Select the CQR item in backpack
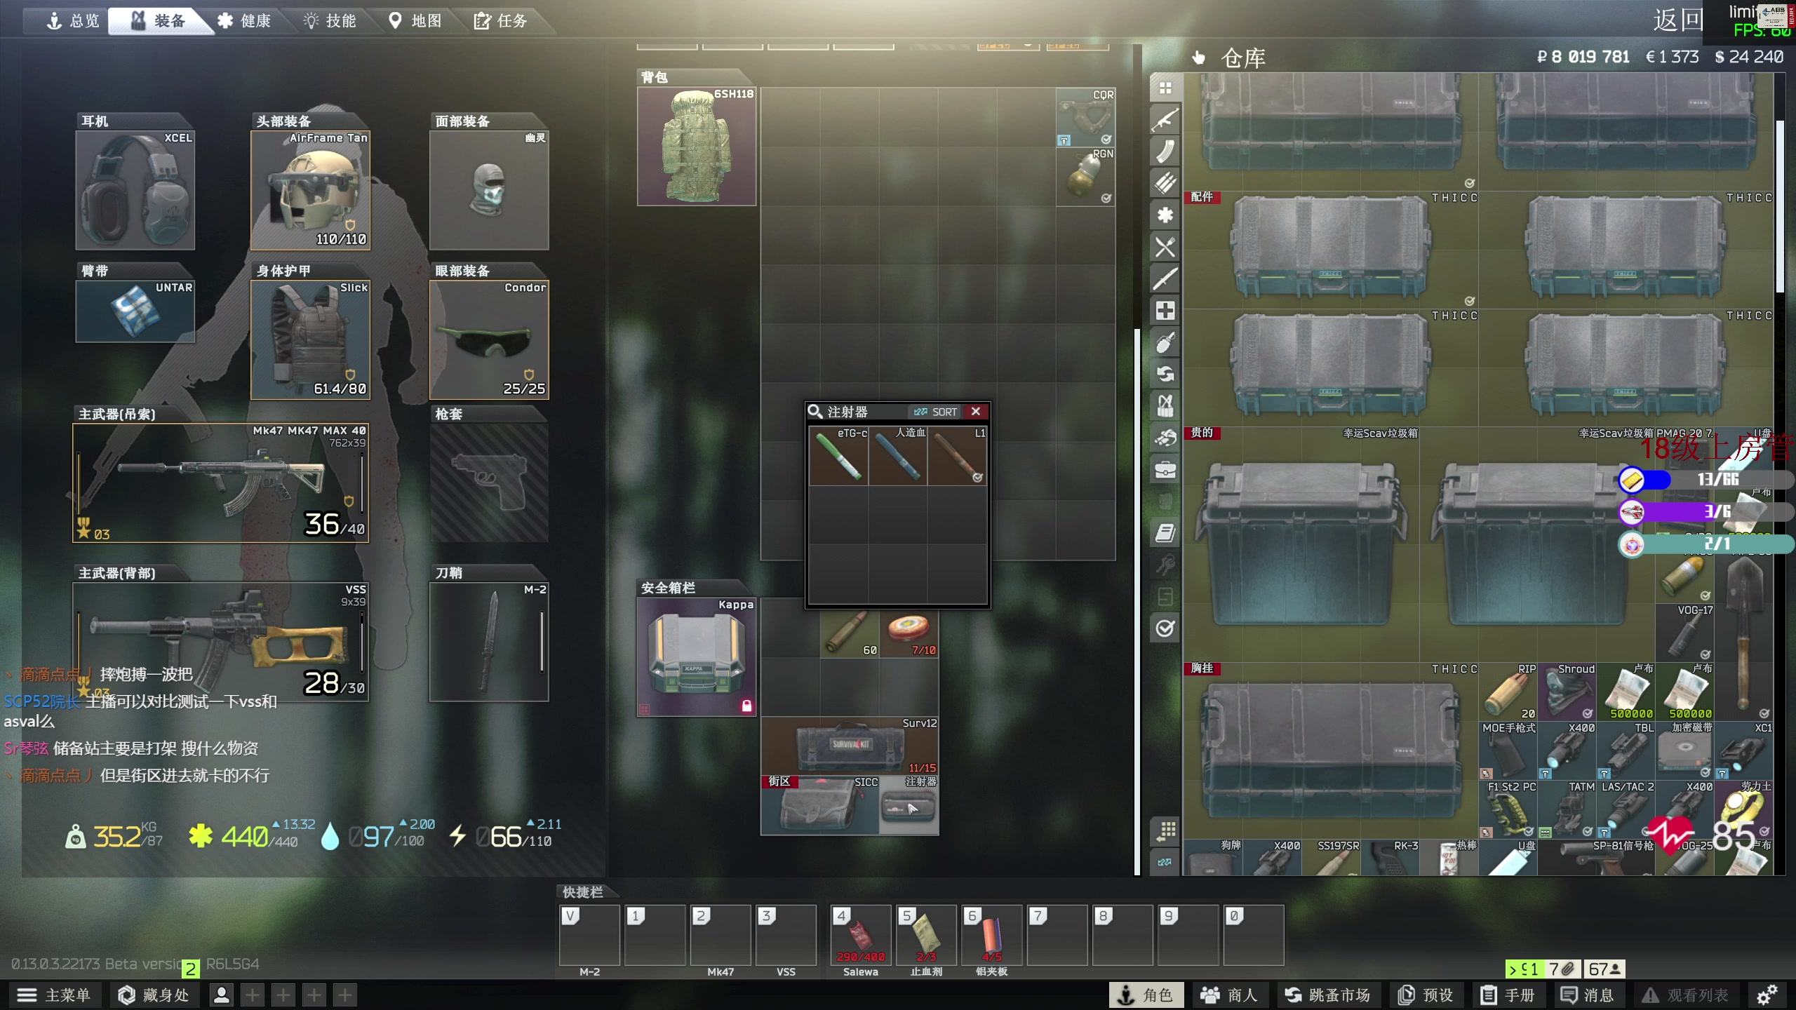Viewport: 1796px width, 1010px height. pos(1085,117)
